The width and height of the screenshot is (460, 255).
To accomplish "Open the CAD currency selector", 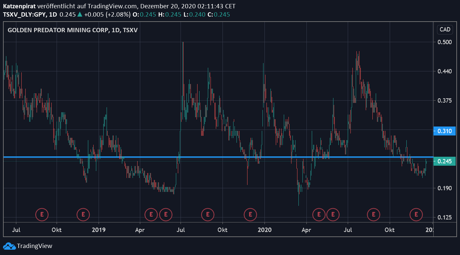I will point(445,30).
